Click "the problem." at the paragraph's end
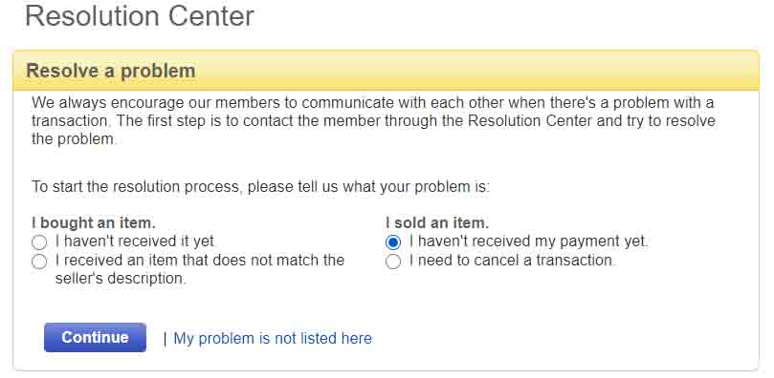 tap(74, 139)
